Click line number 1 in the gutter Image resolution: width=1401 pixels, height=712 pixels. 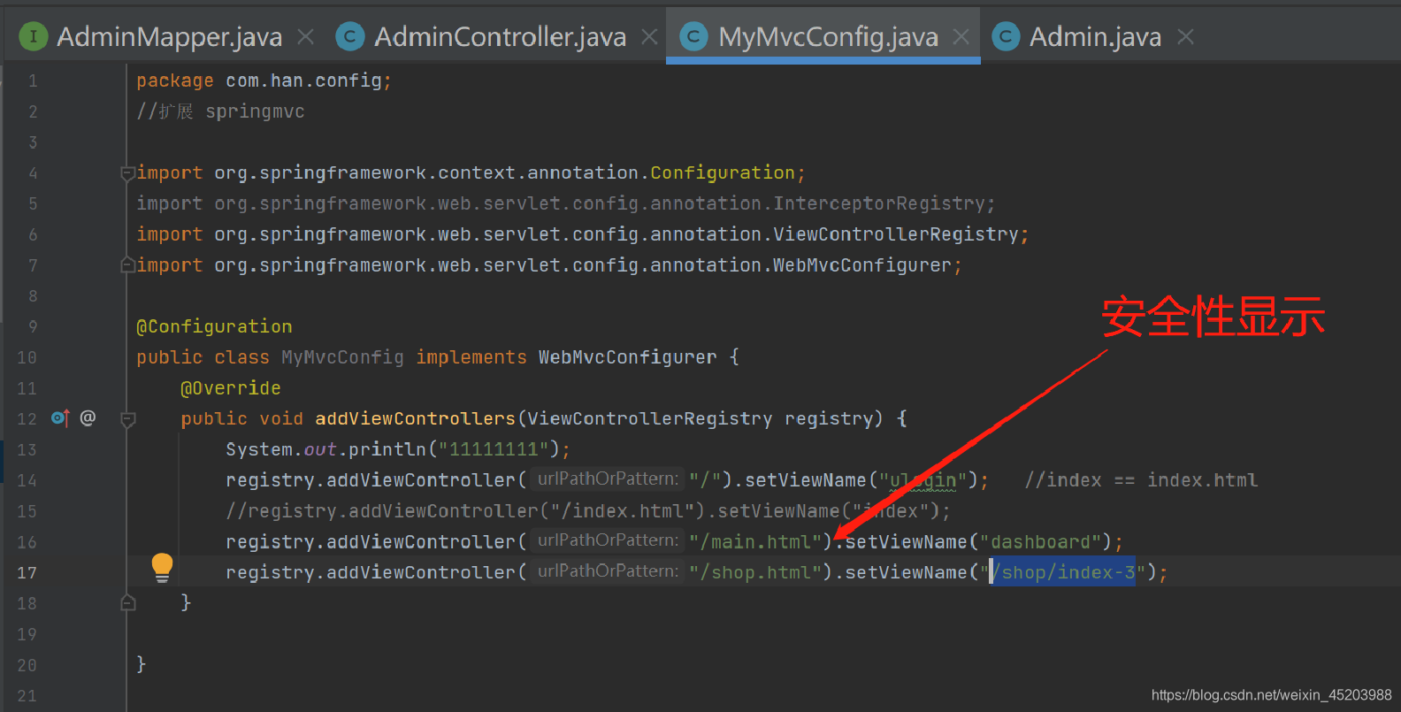(x=33, y=80)
